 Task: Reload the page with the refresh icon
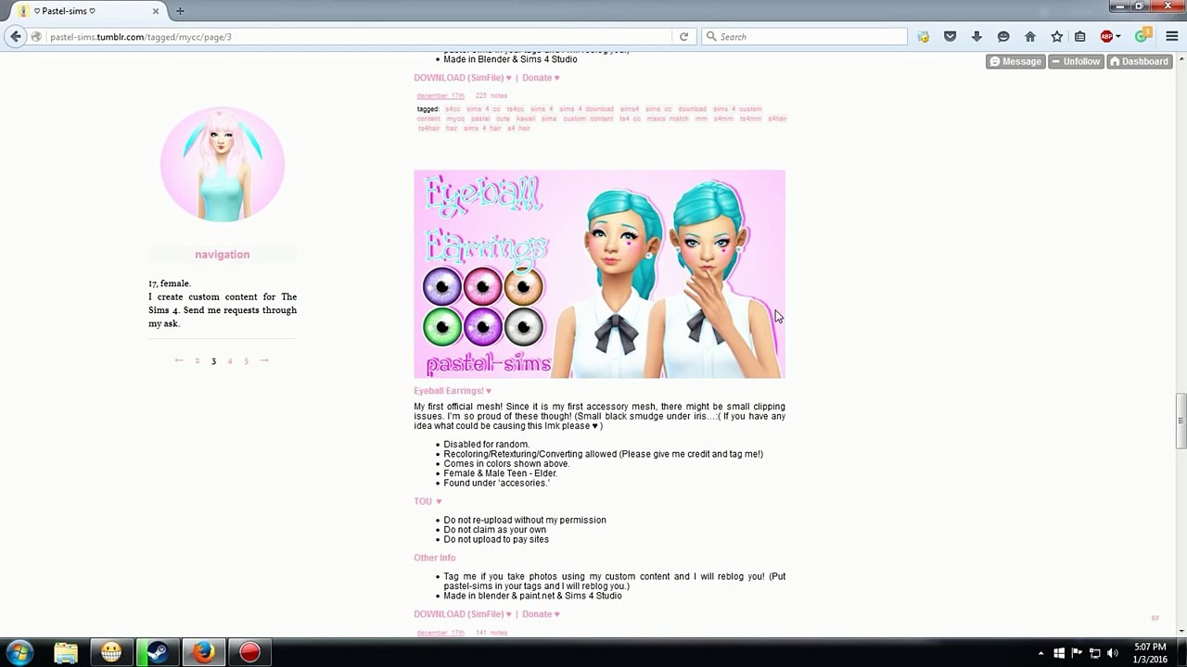[683, 37]
